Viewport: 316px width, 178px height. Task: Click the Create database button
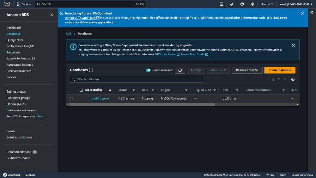click(x=280, y=70)
